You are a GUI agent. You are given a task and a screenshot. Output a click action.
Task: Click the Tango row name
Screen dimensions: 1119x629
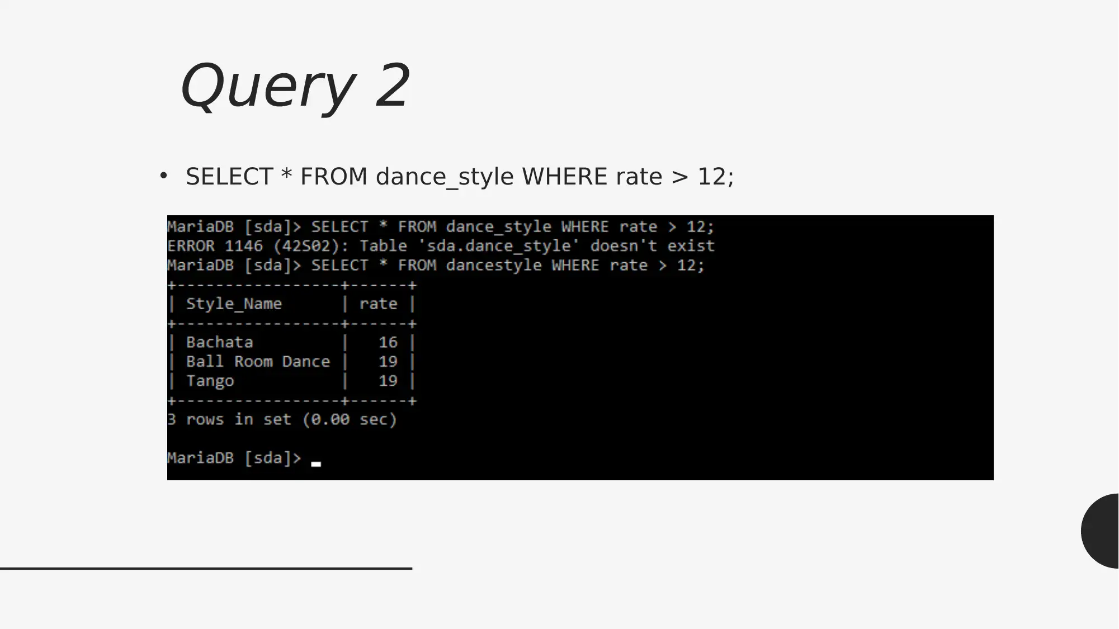tap(210, 381)
